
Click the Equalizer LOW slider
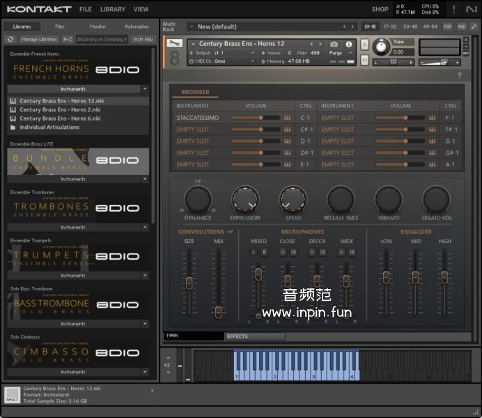point(386,275)
